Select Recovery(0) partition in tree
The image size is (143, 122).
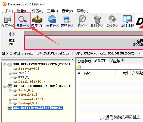29,69
